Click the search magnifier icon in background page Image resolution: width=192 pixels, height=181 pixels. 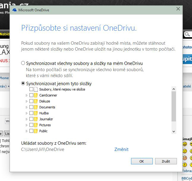click(187, 34)
